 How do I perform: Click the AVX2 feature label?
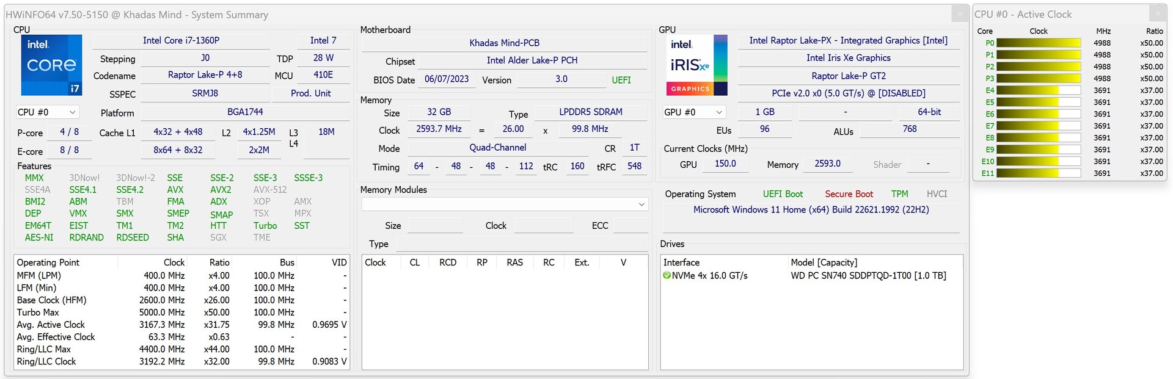click(221, 190)
